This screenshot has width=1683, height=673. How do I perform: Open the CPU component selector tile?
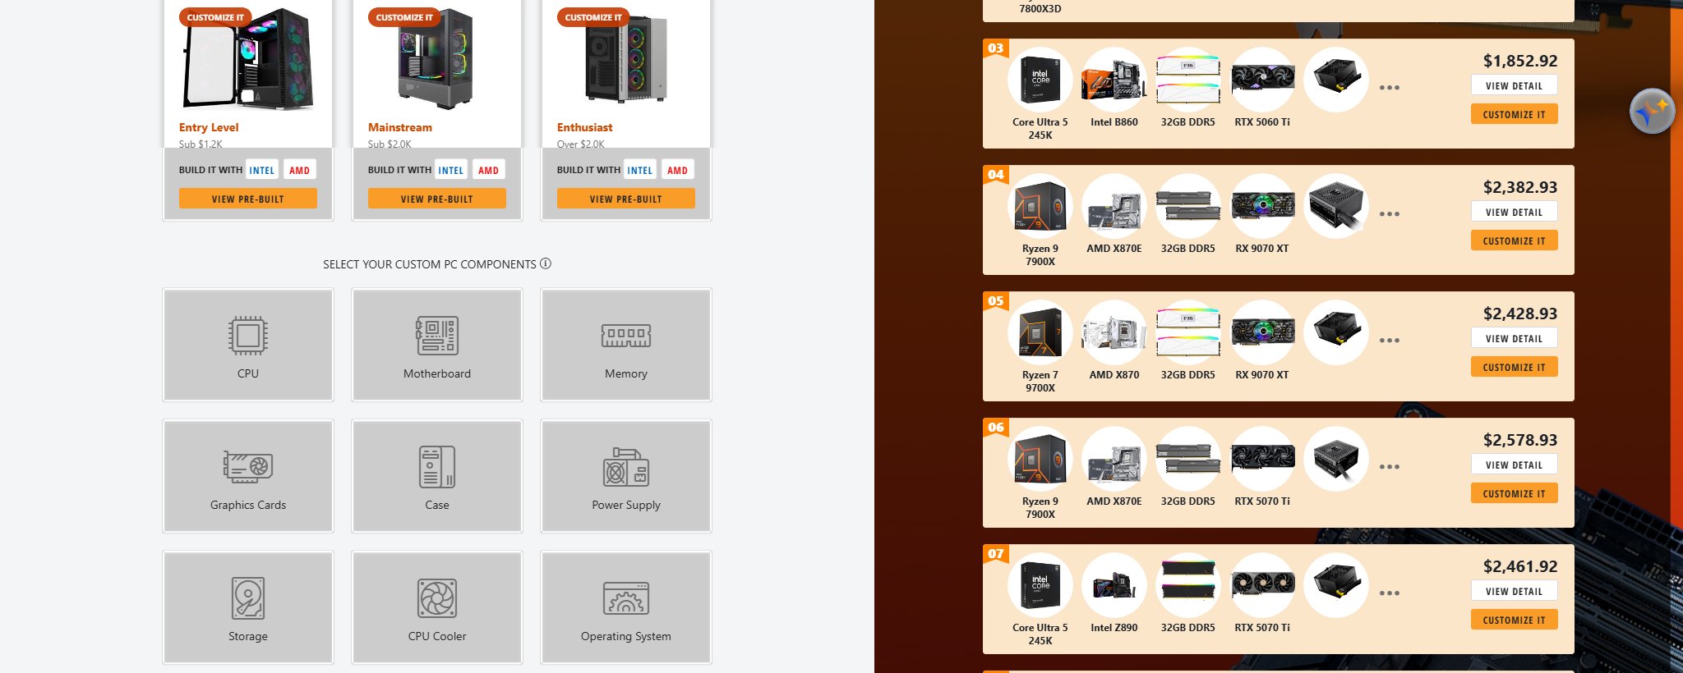tap(248, 345)
